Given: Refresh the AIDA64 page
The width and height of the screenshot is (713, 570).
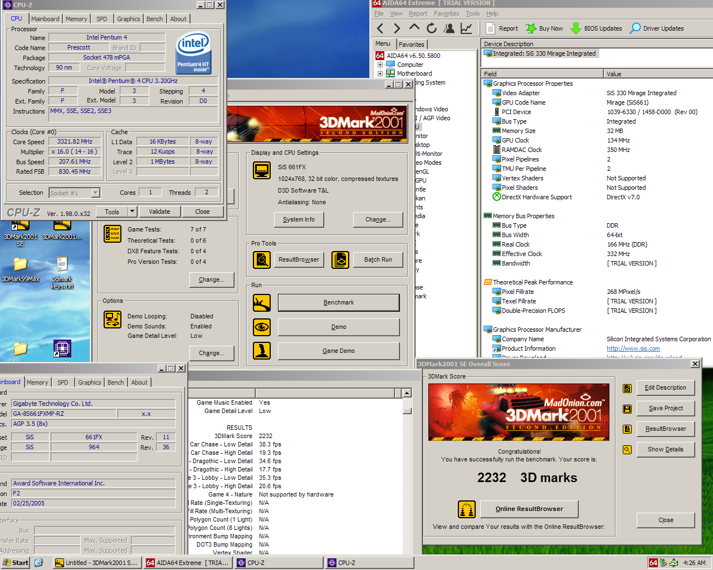Looking at the screenshot, I should pos(431,28).
